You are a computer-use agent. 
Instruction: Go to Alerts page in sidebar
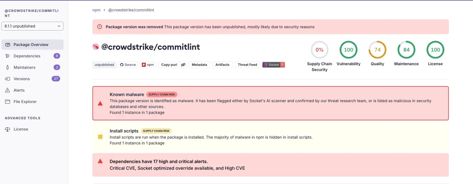click(x=33, y=90)
